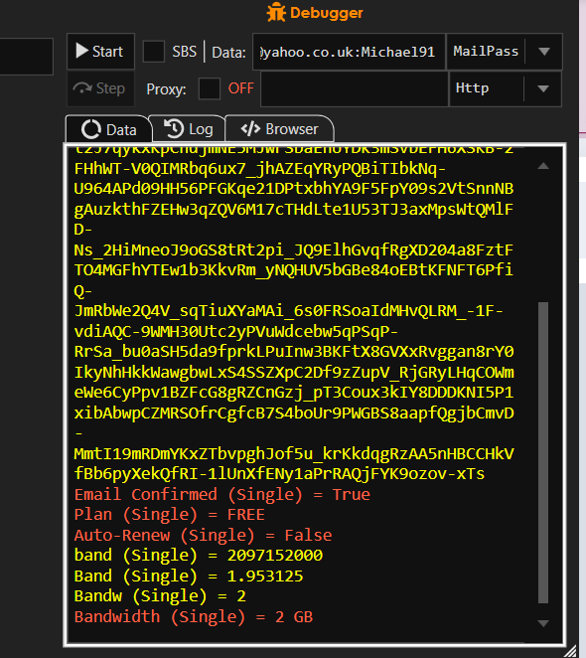Click the Debugger title text
586x658 pixels.
pyautogui.click(x=327, y=13)
